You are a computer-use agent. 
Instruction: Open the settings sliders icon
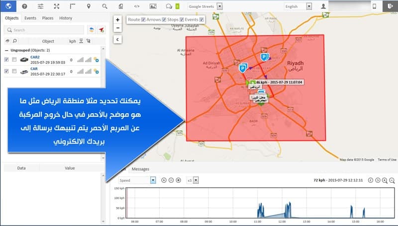tap(41, 6)
